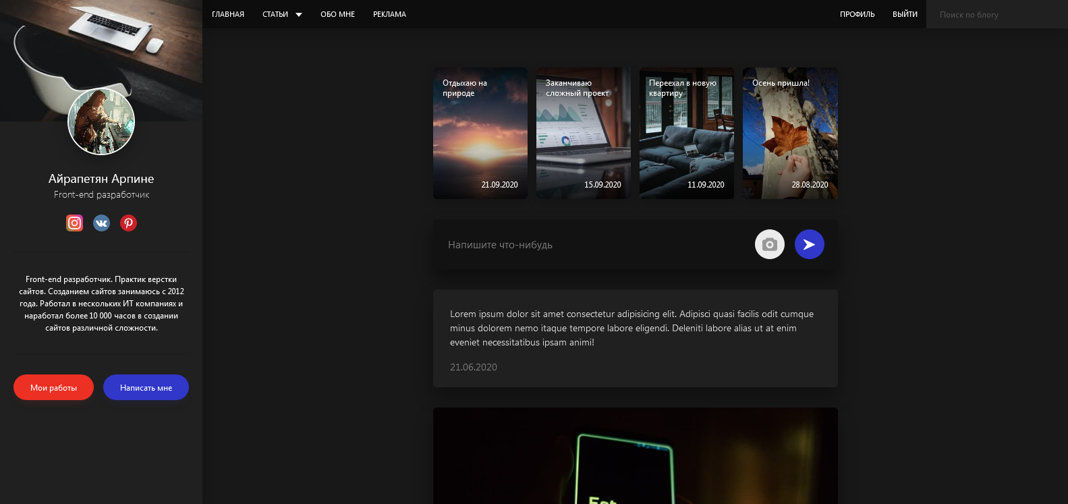Go to ОБО МНЕ page

coord(337,14)
